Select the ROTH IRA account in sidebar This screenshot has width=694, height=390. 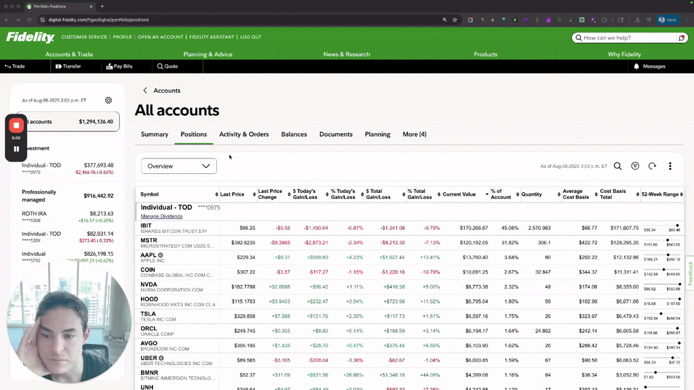pyautogui.click(x=68, y=217)
